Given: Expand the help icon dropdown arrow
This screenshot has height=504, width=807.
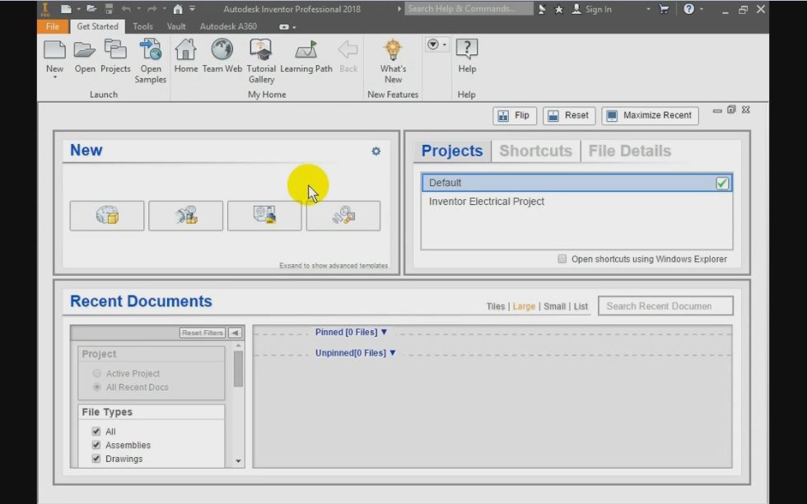Looking at the screenshot, I should pyautogui.click(x=701, y=9).
